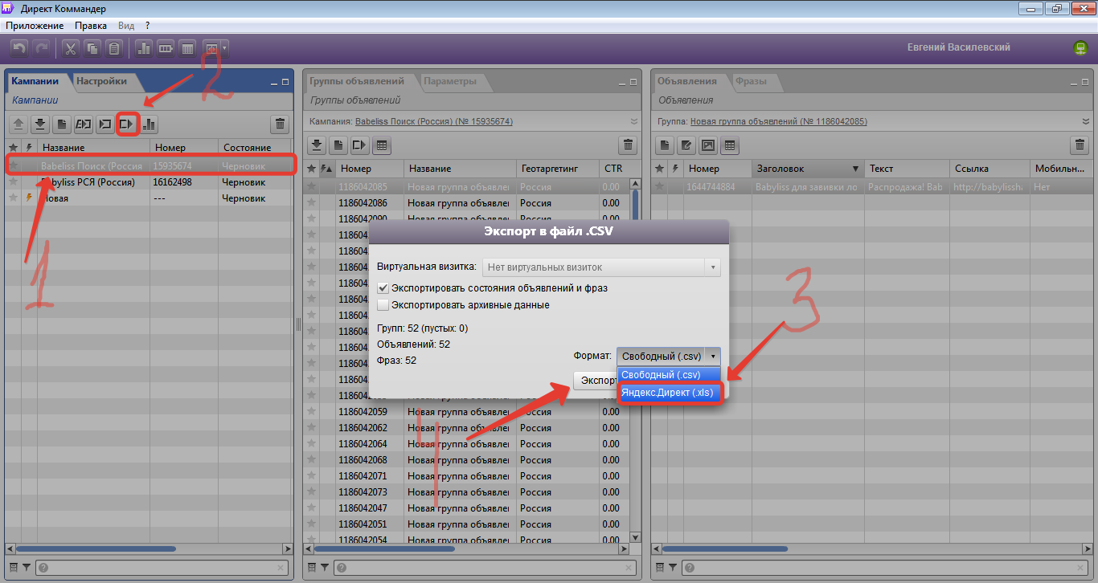1098x583 pixels.
Task: Open Babeliss Поиск campaign link in groups panel
Action: (x=433, y=122)
